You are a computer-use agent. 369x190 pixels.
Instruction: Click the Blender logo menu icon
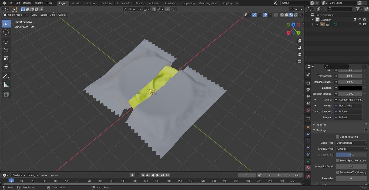click(4, 3)
